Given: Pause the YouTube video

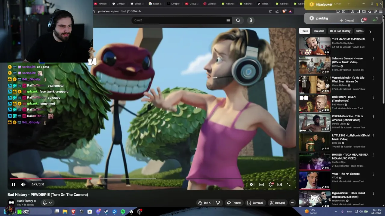Looking at the screenshot, I should pos(14,184).
